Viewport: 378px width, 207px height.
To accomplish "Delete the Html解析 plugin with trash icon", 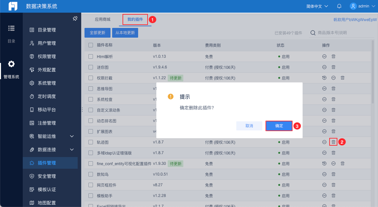I will (333, 56).
